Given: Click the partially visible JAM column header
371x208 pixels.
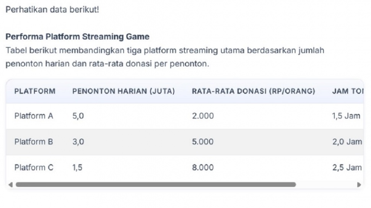Looking at the screenshot, I should (x=347, y=91).
